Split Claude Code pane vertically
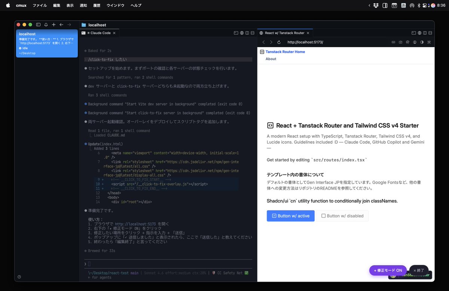Image resolution: width=449 pixels, height=291 pixels. (247, 33)
